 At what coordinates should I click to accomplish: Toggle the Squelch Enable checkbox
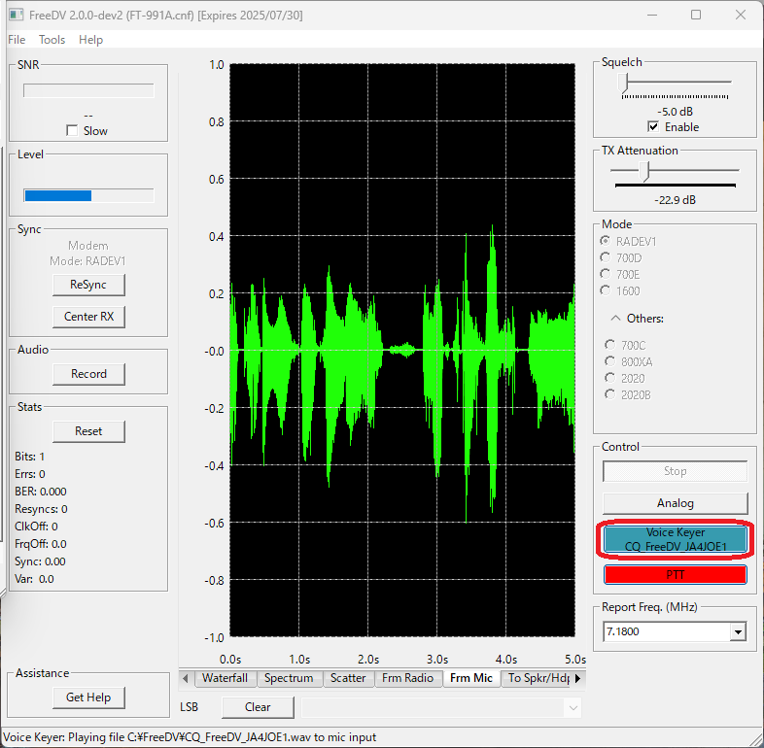coord(653,127)
